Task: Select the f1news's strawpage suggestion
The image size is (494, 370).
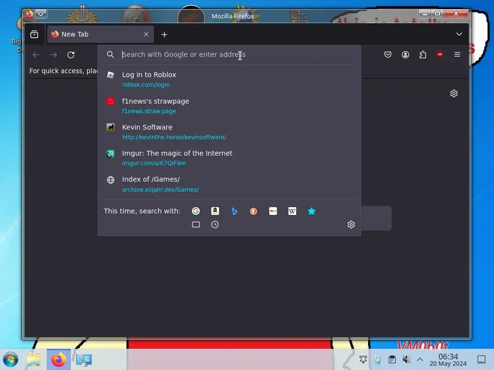Action: (229, 106)
